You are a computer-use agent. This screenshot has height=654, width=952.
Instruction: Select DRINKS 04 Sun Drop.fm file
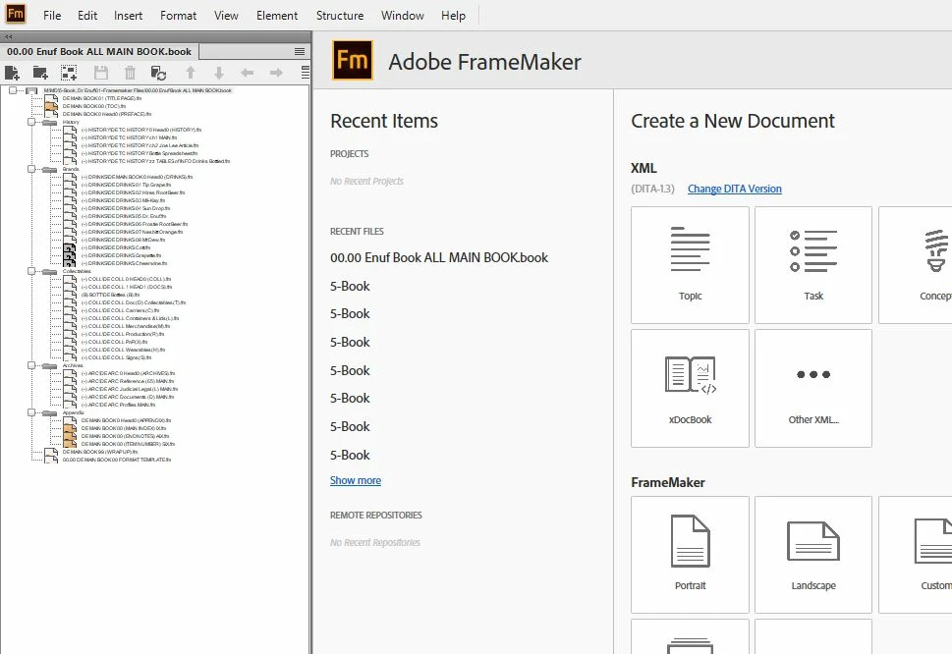[x=126, y=209]
